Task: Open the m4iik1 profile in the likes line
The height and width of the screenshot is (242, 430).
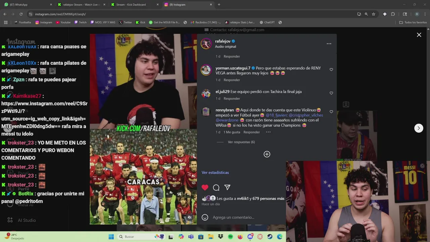Action: coord(243,199)
